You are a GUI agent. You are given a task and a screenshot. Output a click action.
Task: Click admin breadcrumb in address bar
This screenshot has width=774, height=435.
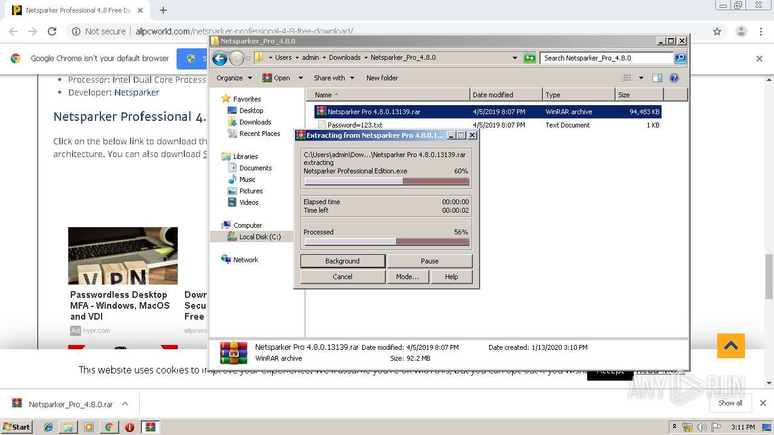pyautogui.click(x=310, y=58)
